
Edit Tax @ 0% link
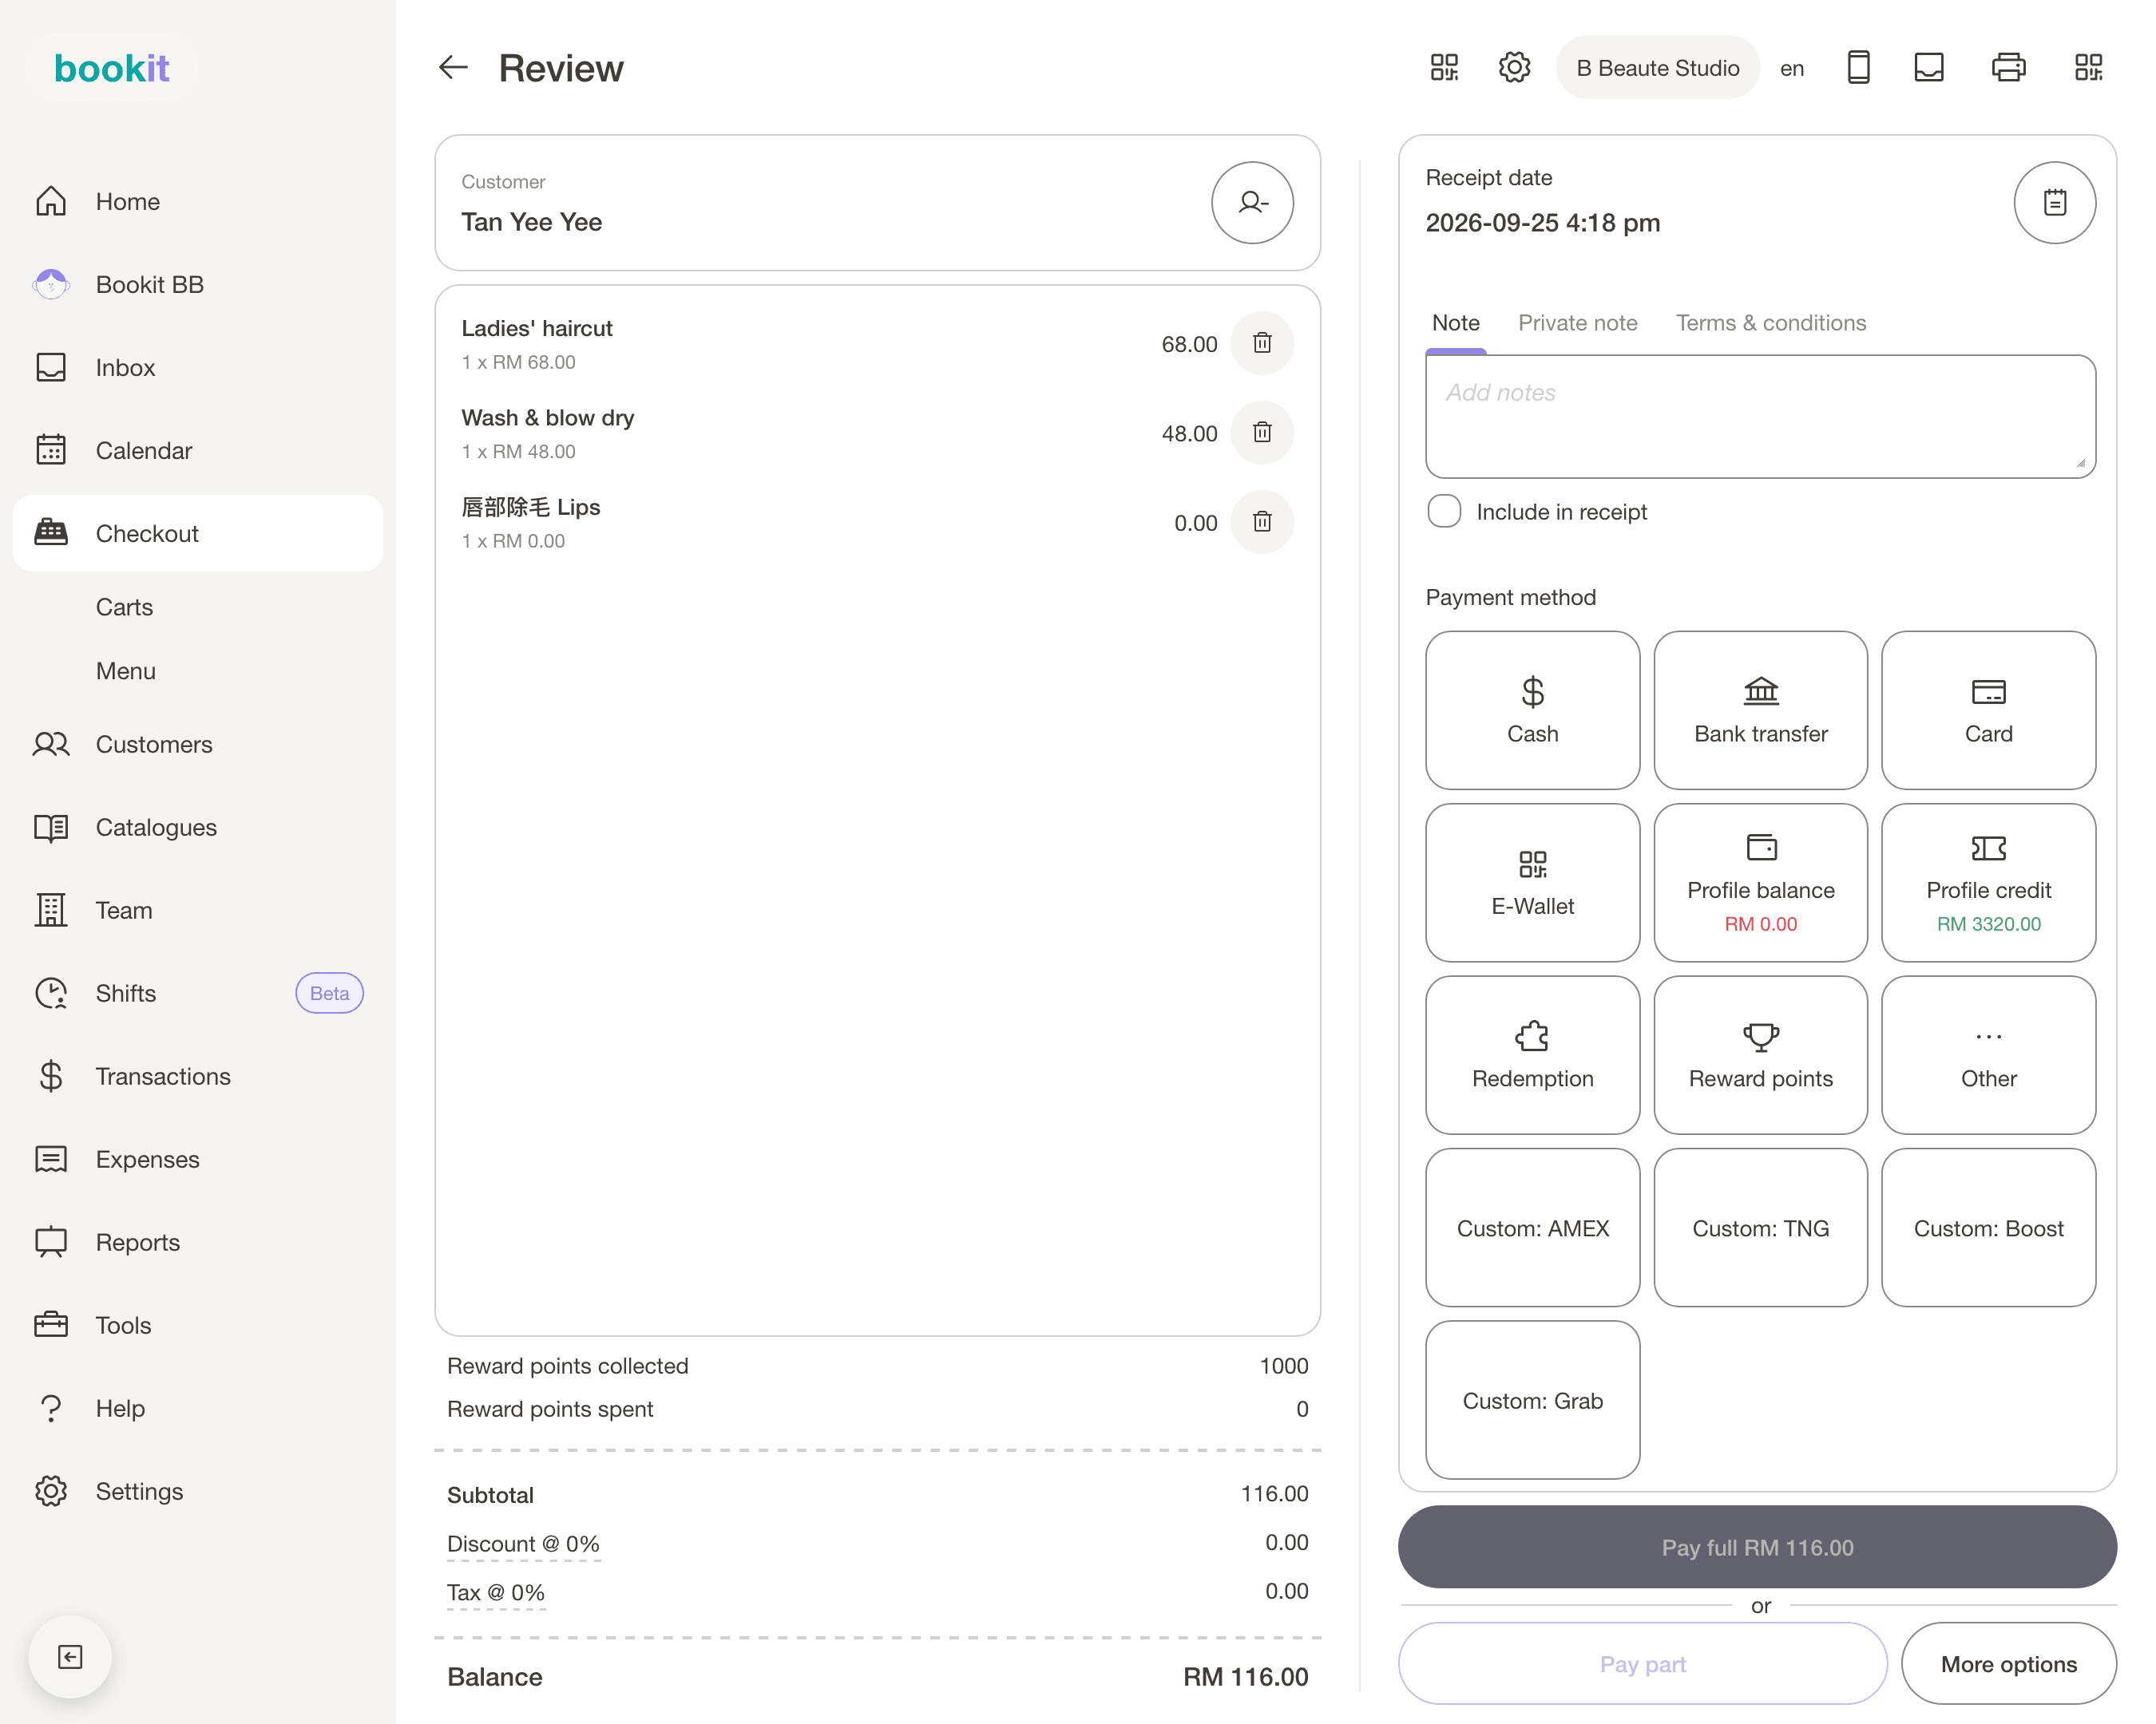[496, 1592]
